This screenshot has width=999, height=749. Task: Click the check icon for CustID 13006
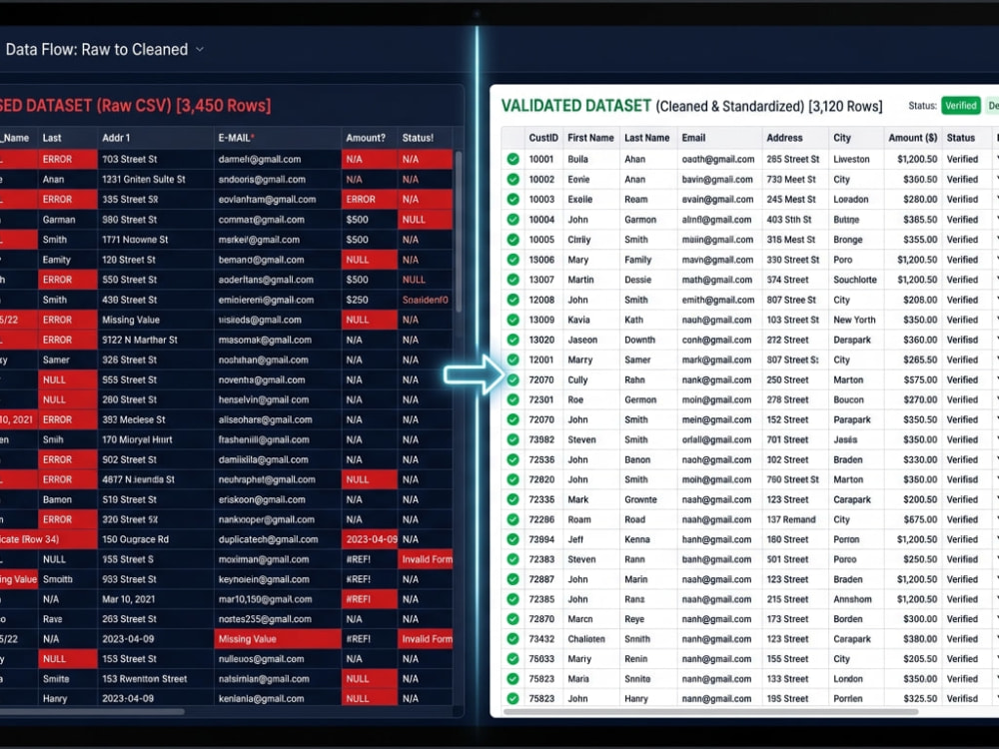point(512,260)
